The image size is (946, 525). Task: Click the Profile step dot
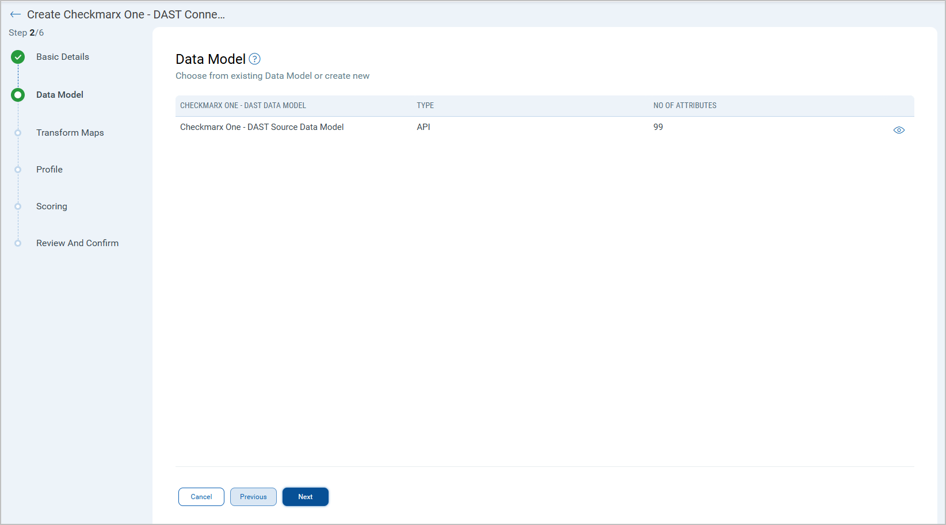18,170
